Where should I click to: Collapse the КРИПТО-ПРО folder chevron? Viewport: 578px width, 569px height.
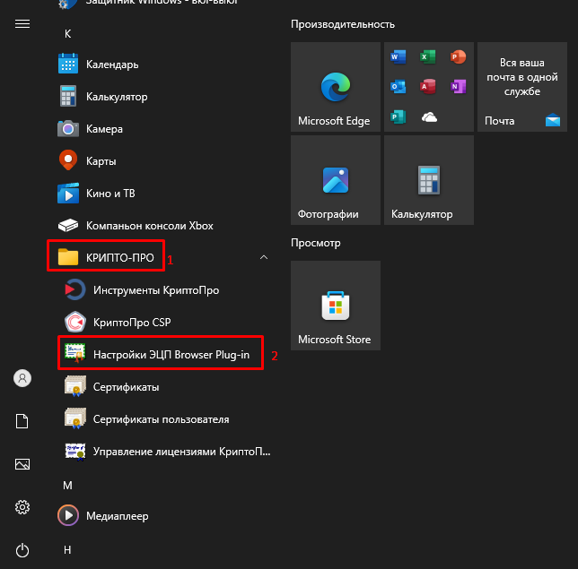(x=264, y=257)
